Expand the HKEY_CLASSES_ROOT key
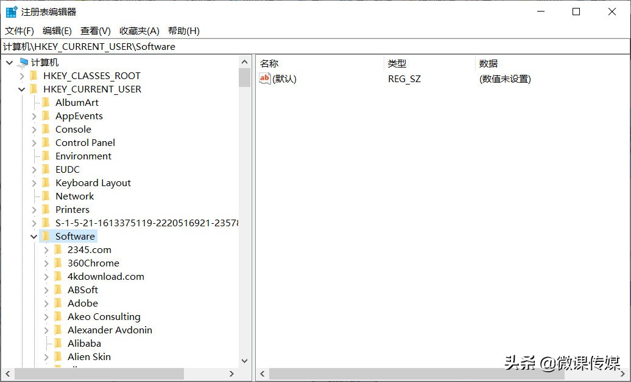631x382 pixels. tap(22, 75)
